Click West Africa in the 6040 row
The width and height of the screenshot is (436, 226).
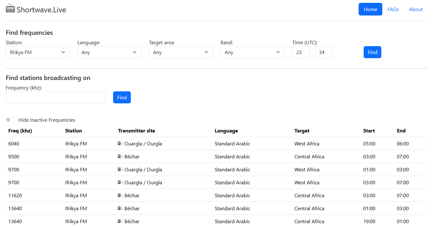[307, 144]
